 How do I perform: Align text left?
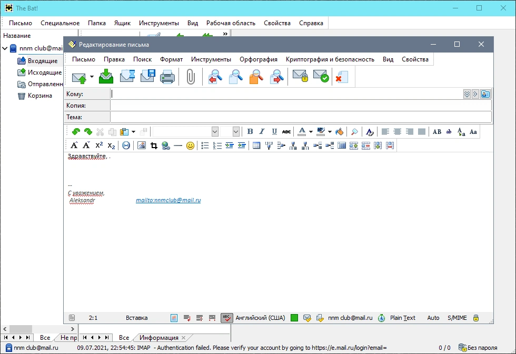click(385, 132)
